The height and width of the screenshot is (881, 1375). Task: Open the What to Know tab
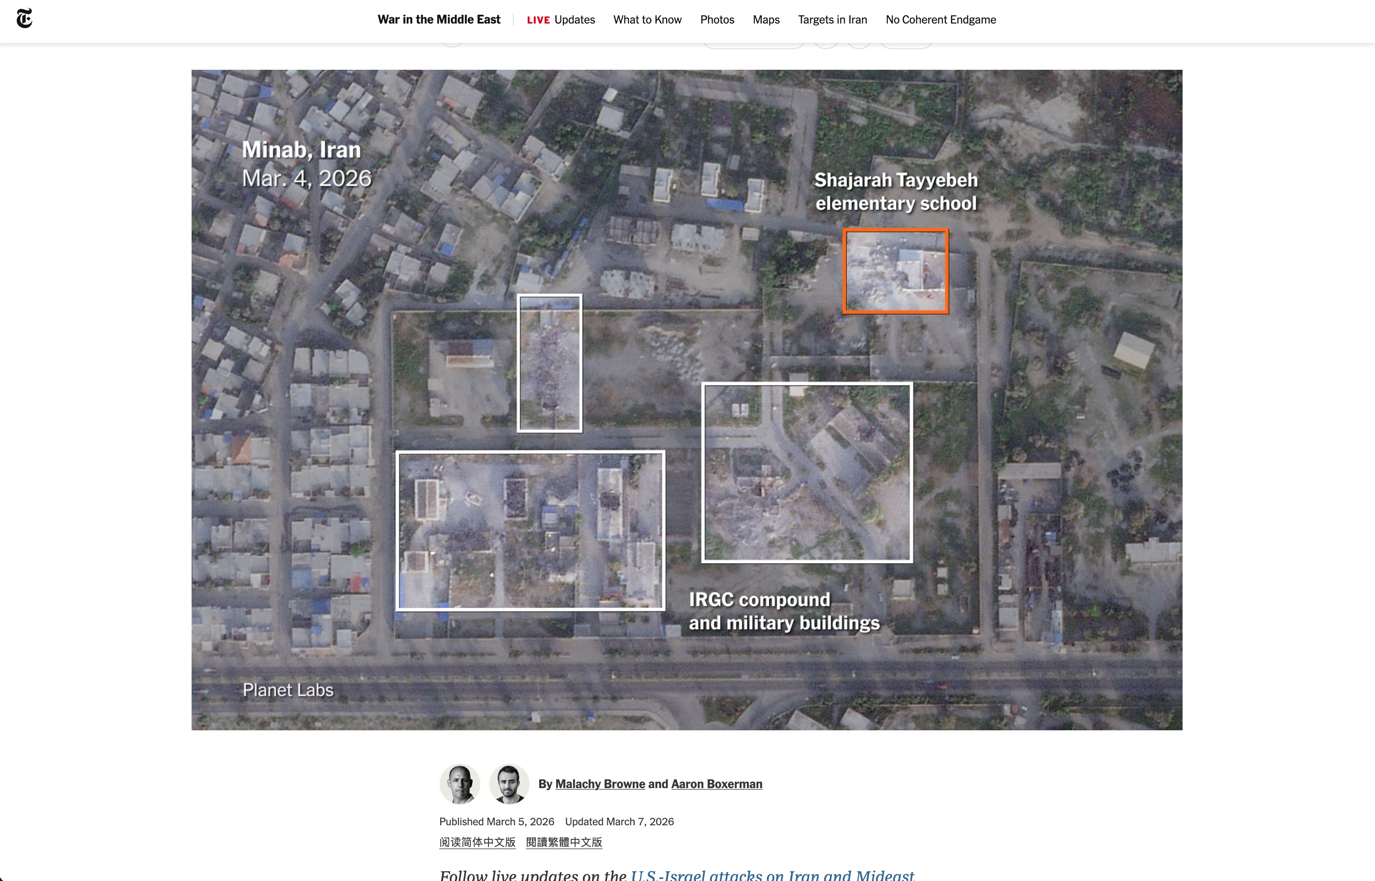click(x=647, y=19)
